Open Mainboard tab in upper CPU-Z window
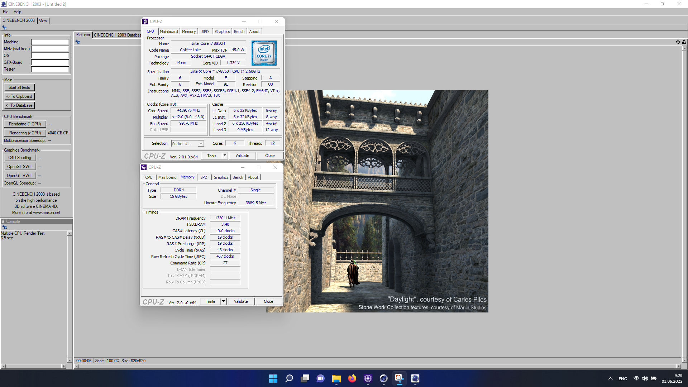 coord(168,32)
